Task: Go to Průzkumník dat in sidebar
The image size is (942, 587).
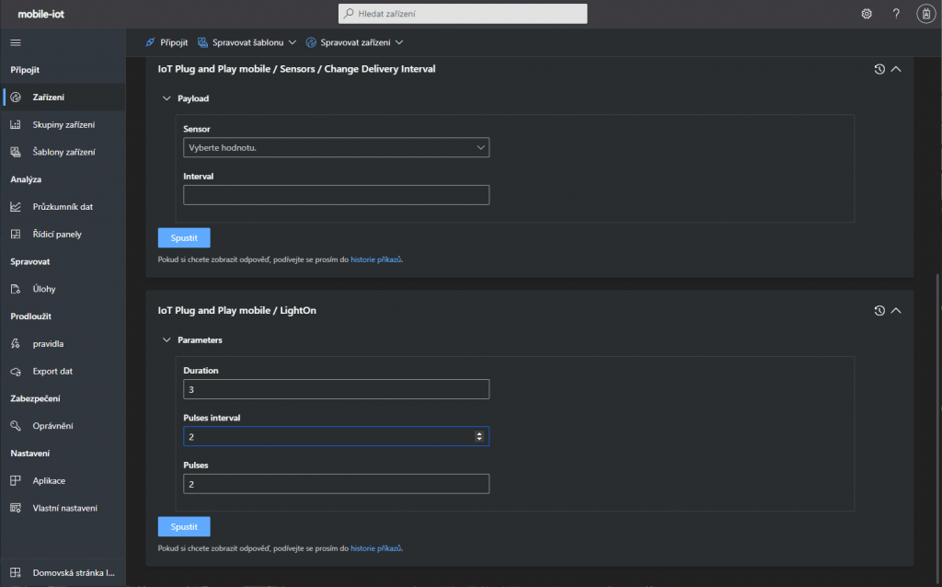Action: [63, 207]
